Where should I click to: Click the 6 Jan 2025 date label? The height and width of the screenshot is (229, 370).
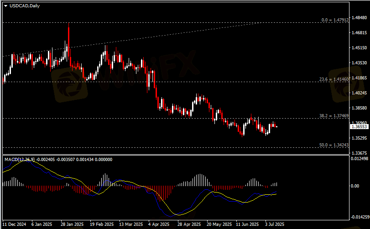click(x=42, y=224)
